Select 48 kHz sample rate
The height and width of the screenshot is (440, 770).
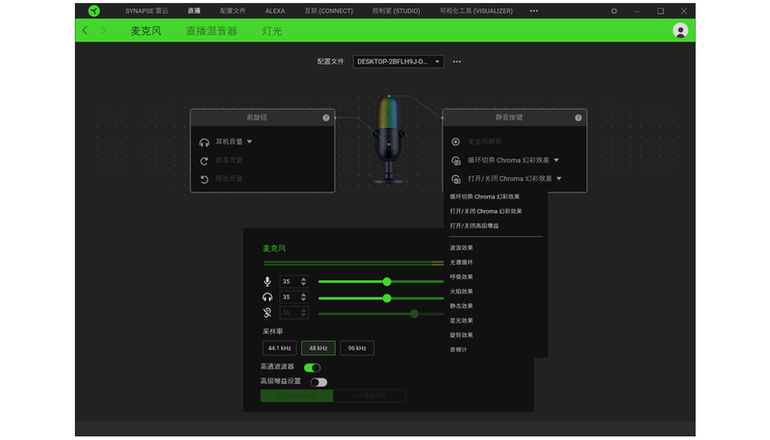[319, 349]
